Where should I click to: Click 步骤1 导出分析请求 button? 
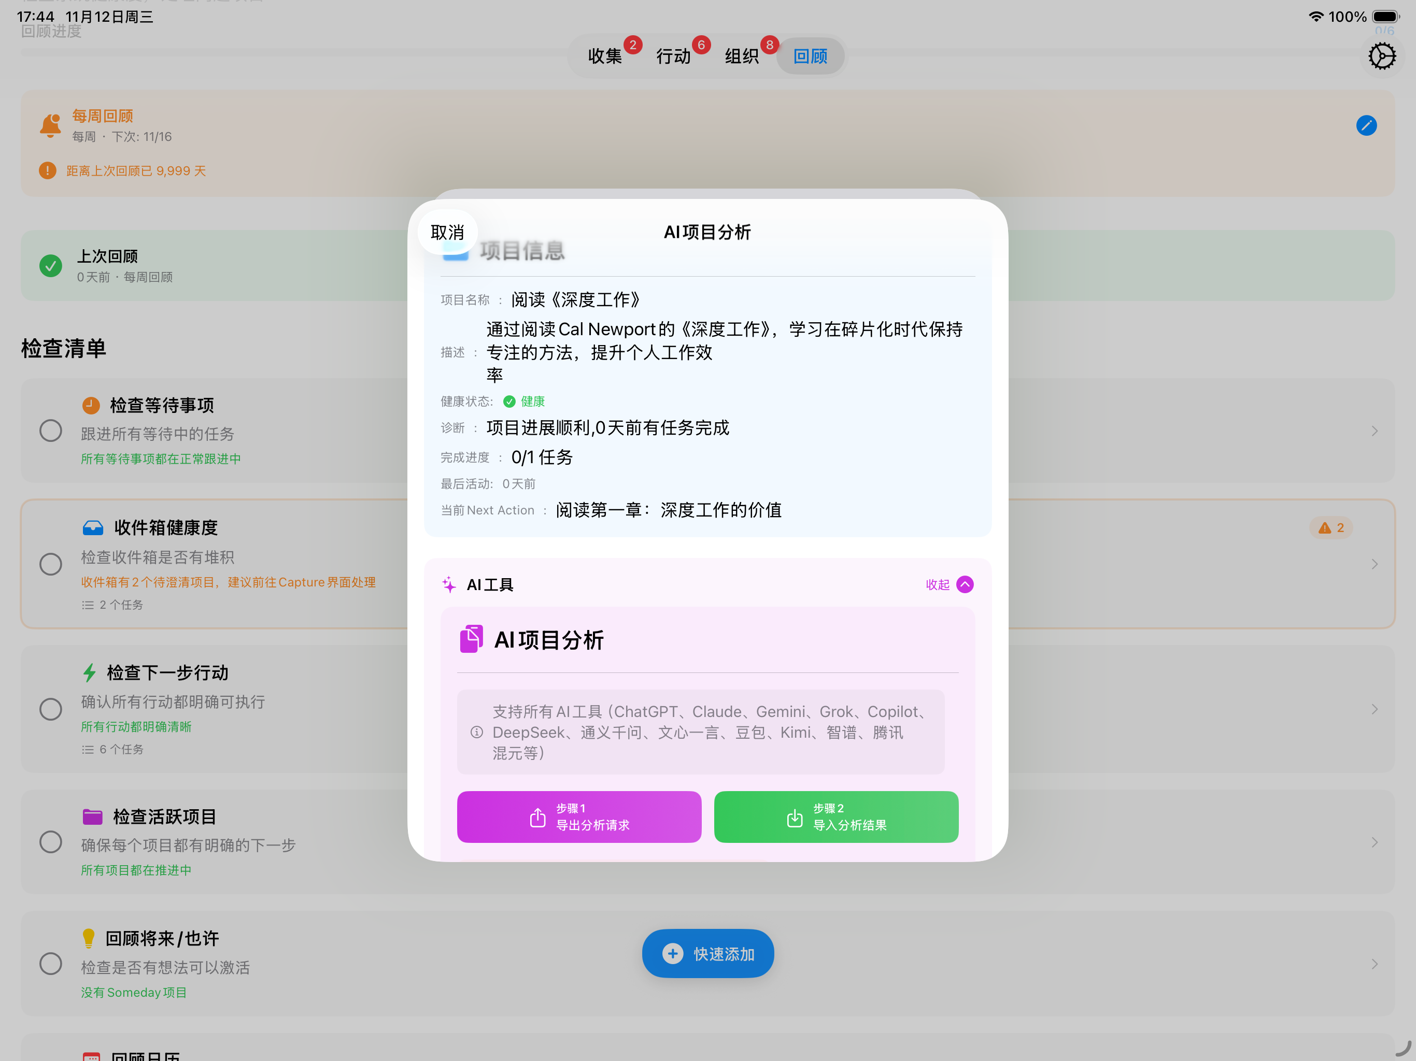pyautogui.click(x=579, y=816)
